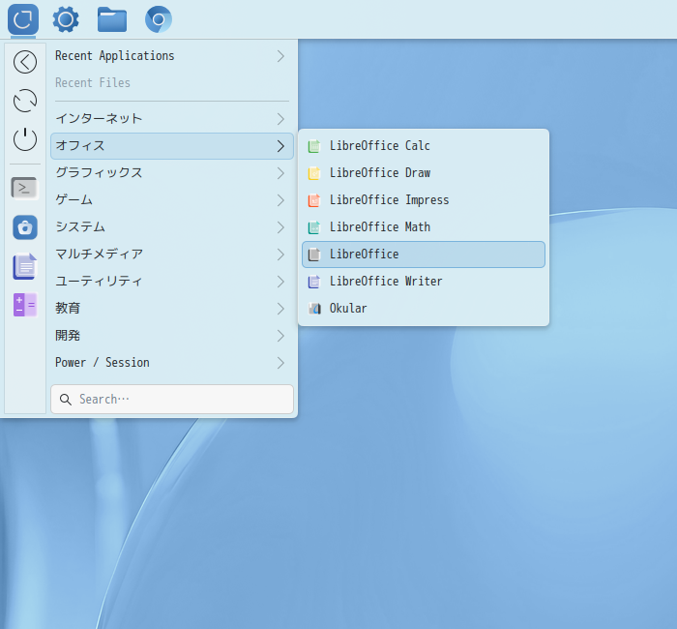Launch LibreOffice Impress from the submenu
Screen dimensions: 677x629
[424, 200]
